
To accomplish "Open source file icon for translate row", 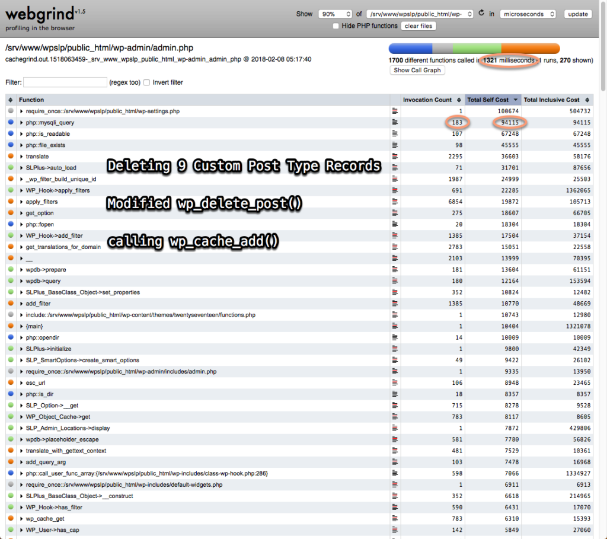I will tap(395, 157).
